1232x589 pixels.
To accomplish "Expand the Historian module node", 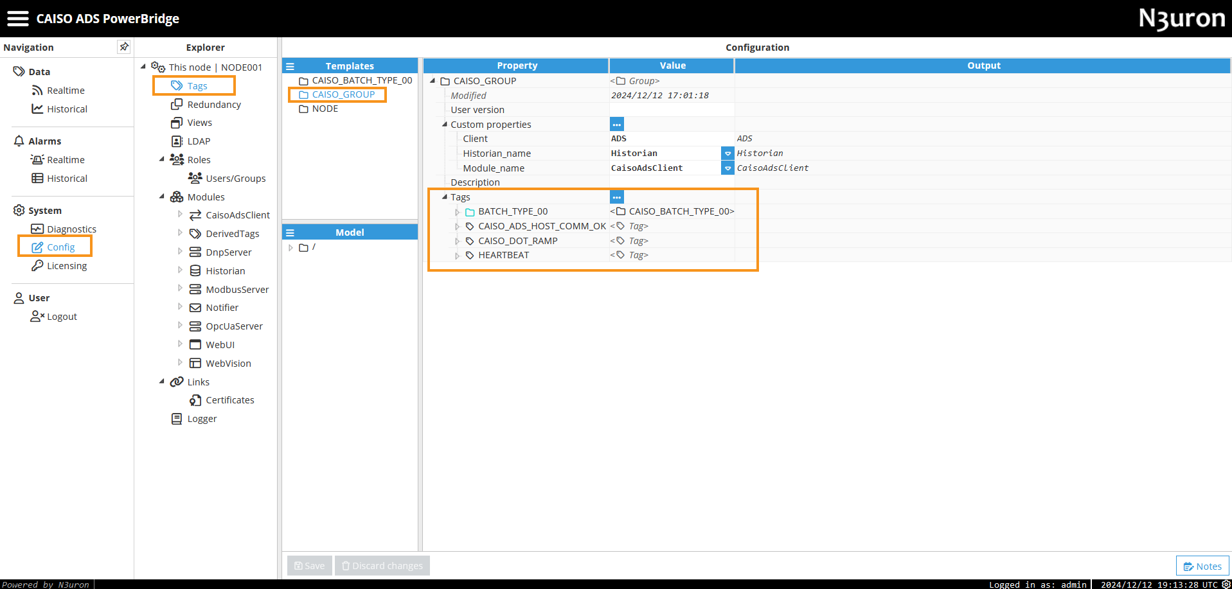I will click(180, 270).
